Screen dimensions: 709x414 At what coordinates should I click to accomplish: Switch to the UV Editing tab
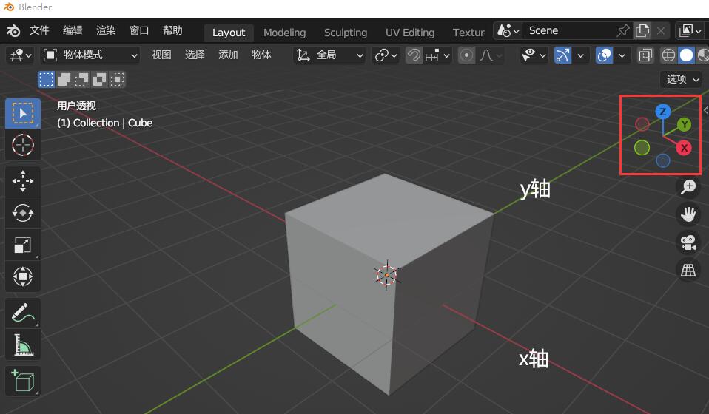click(410, 33)
